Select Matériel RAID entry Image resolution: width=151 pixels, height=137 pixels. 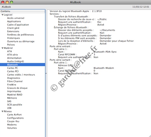[x=15, y=95]
